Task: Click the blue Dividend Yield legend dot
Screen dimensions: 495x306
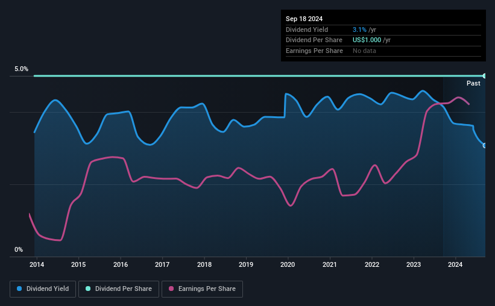Action: point(19,289)
